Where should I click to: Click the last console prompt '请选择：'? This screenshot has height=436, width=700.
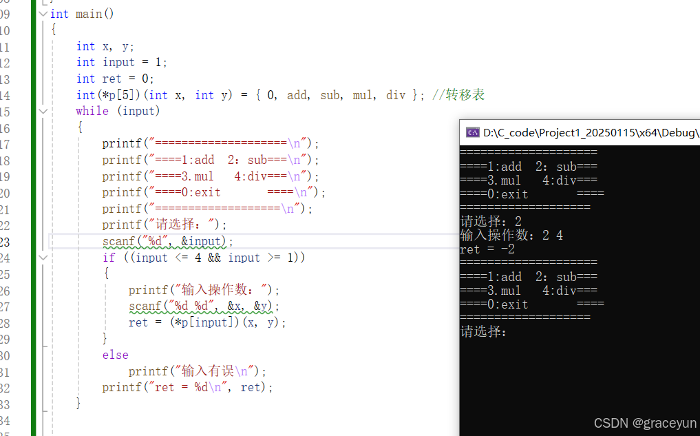click(x=484, y=331)
